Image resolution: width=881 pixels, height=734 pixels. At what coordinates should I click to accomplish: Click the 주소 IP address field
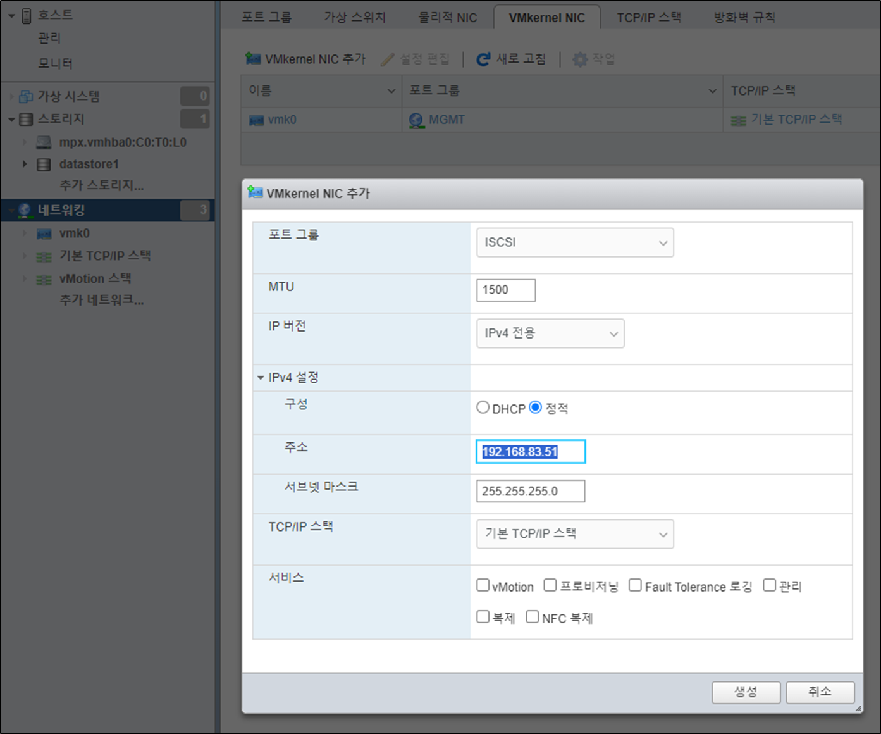[531, 452]
